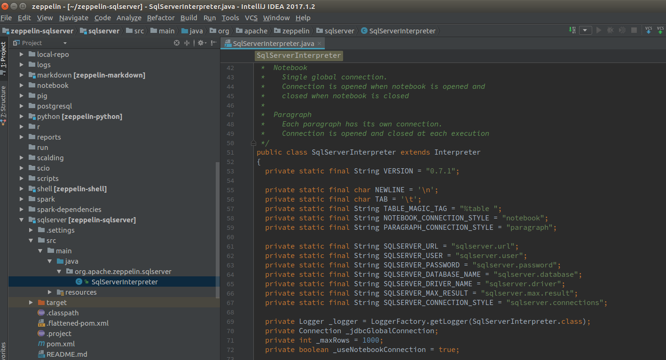Image resolution: width=666 pixels, height=360 pixels.
Task: Open Project panel gear settings
Action: (201, 43)
